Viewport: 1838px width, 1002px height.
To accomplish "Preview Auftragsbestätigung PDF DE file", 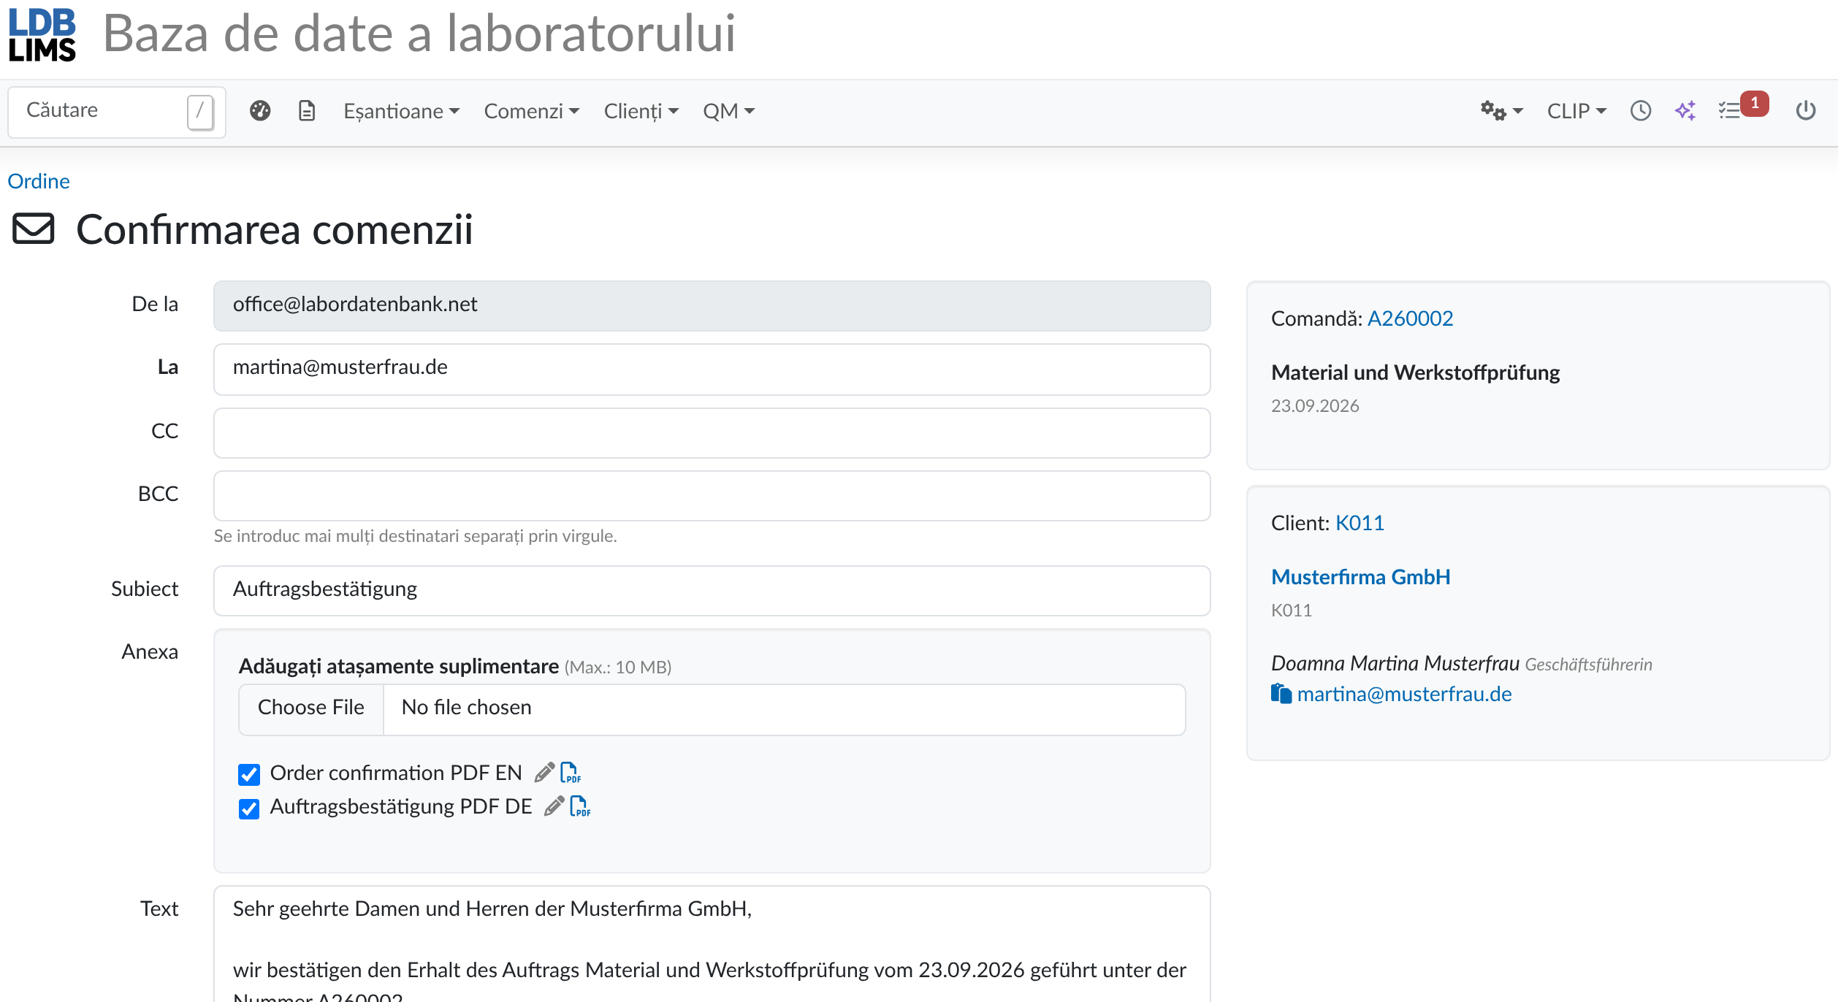I will click(x=581, y=806).
